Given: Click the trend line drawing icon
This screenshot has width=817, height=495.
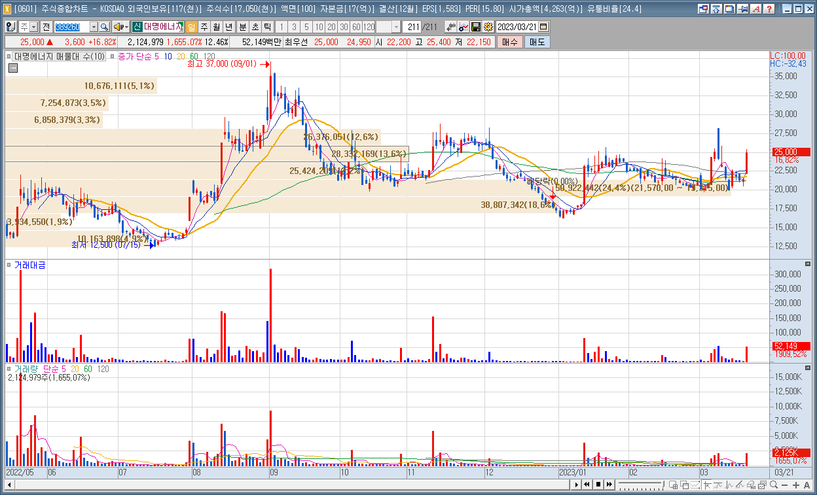Looking at the screenshot, I should point(717,485).
